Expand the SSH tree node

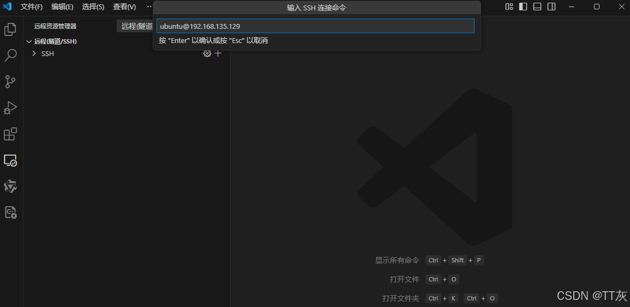(x=34, y=54)
